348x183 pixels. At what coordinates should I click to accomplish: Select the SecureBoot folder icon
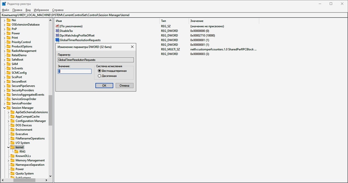point(8,82)
